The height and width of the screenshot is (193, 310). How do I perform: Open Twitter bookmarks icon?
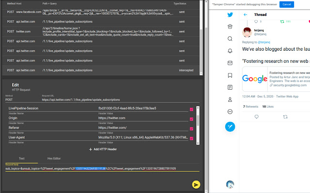pos(230,75)
